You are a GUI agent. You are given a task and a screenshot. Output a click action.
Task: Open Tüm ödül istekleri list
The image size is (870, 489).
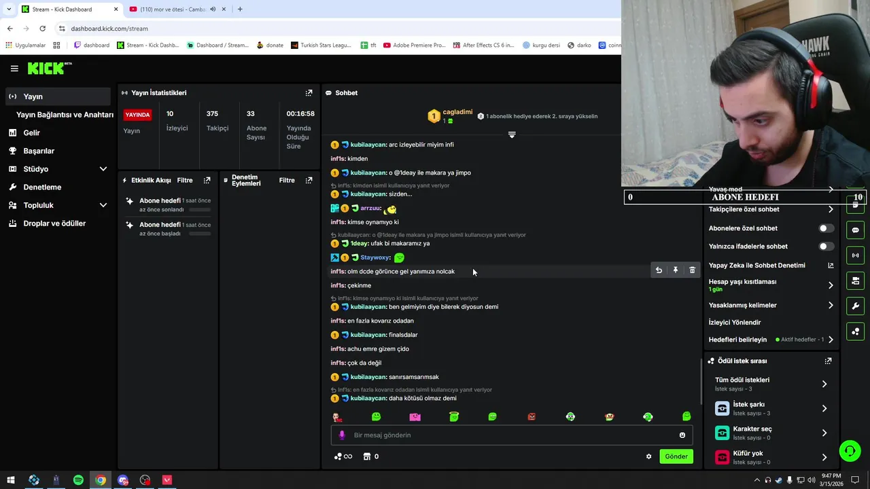pos(772,384)
